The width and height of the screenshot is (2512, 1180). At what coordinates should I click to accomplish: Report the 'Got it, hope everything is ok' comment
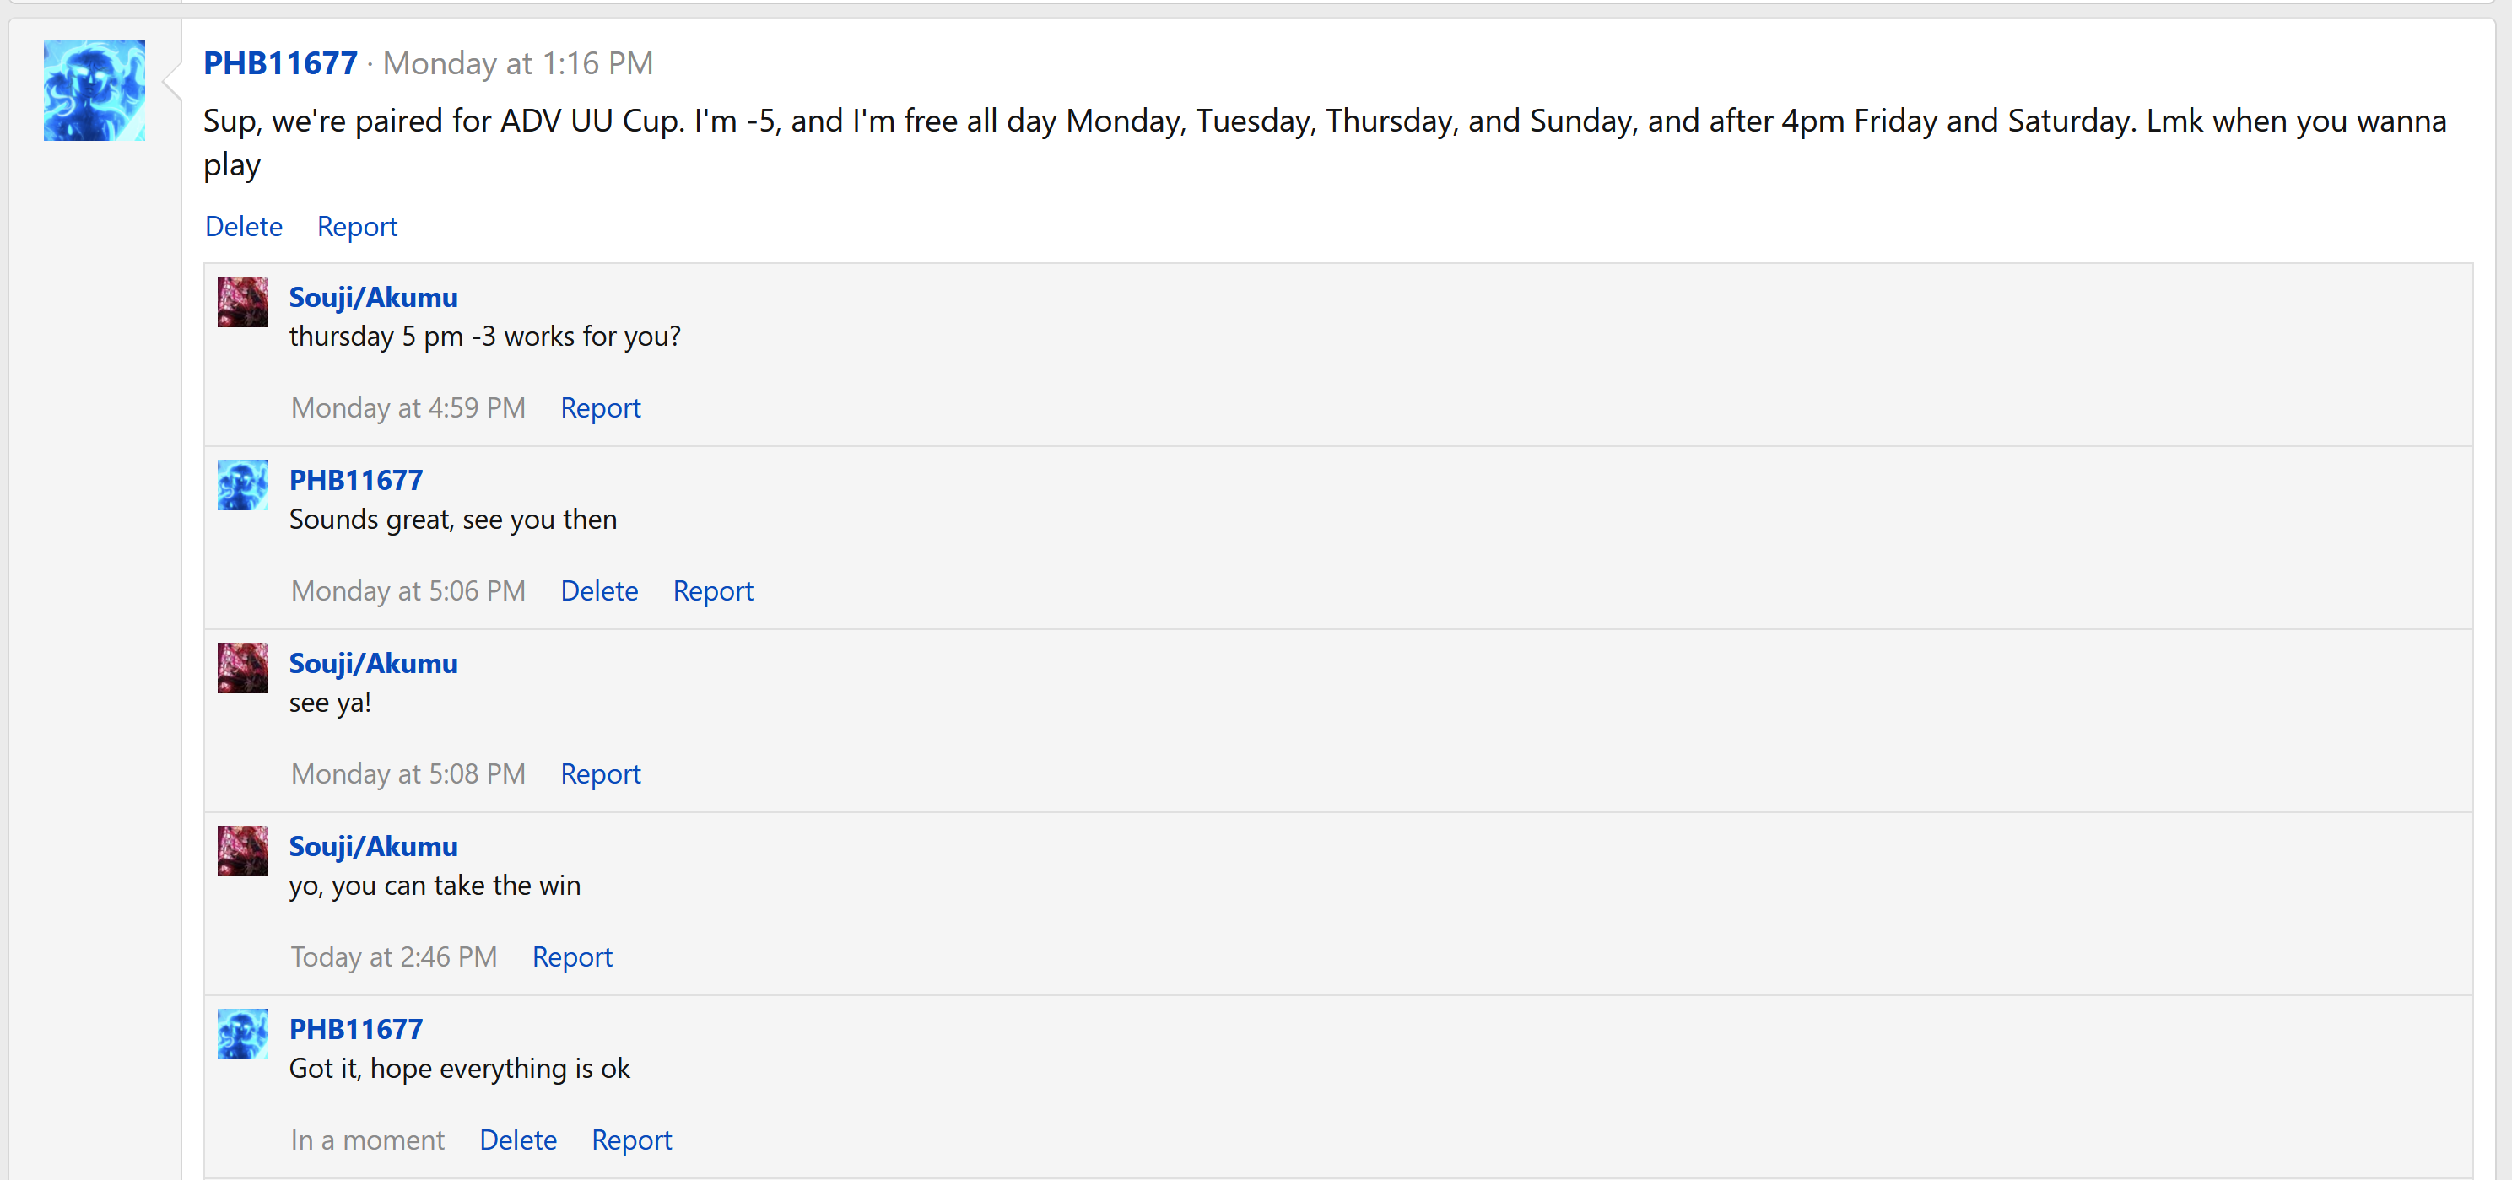pos(631,1141)
